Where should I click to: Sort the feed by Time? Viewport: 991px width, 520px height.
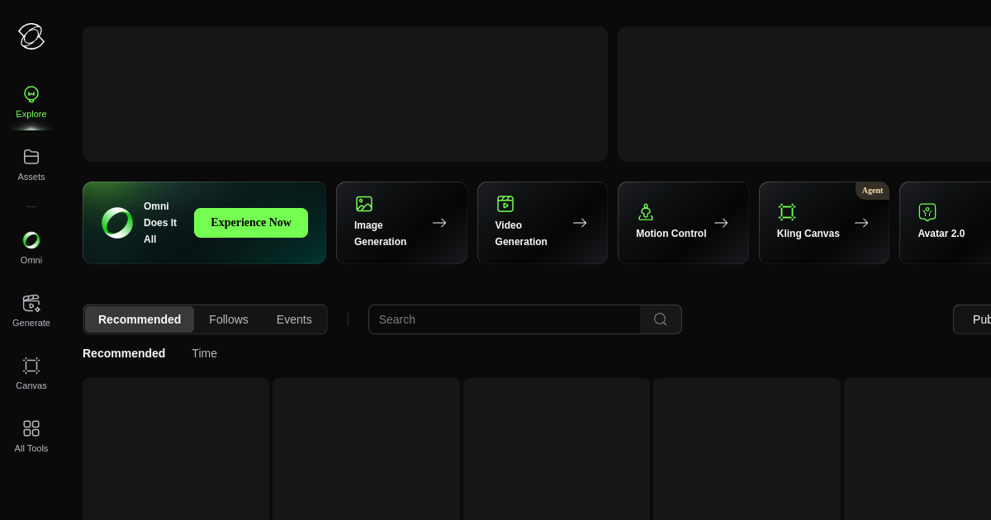pyautogui.click(x=205, y=353)
